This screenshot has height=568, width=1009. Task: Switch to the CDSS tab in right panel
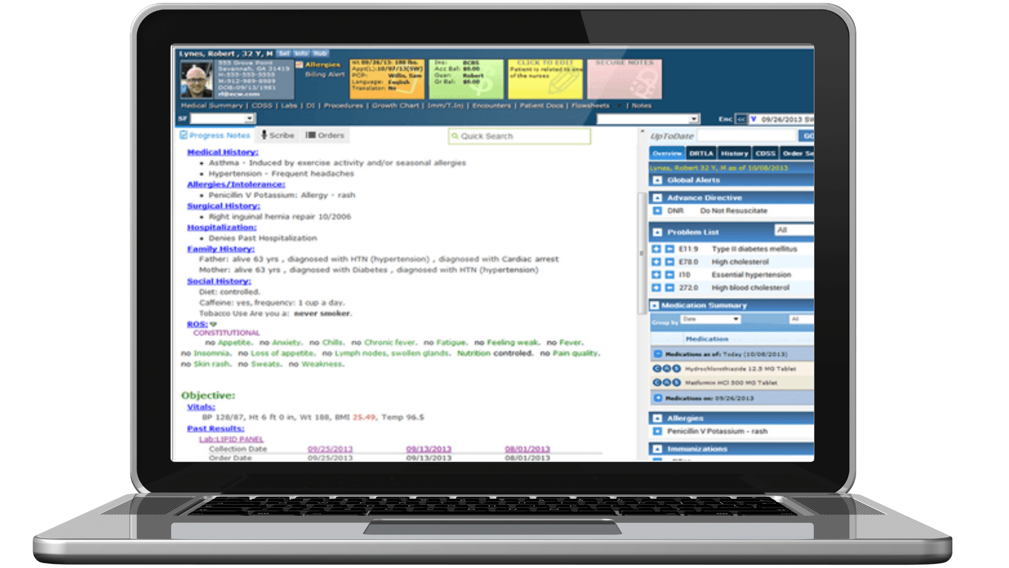[x=765, y=153]
